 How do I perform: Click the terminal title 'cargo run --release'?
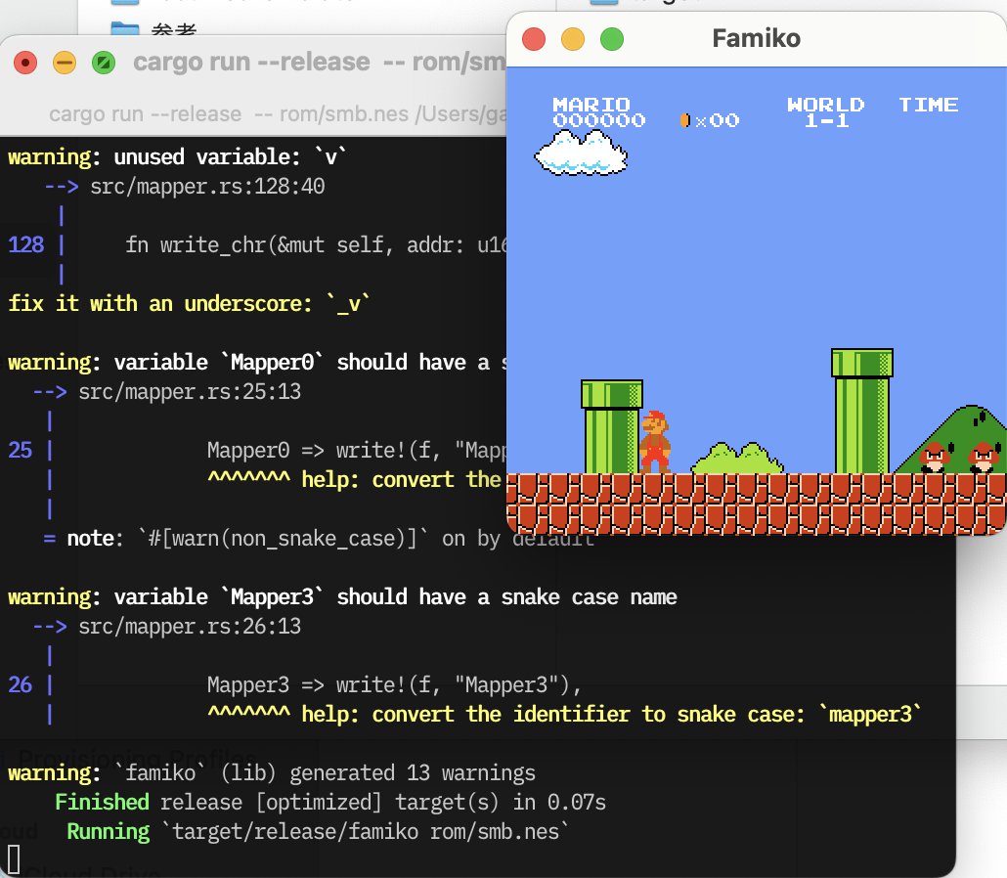[x=251, y=63]
